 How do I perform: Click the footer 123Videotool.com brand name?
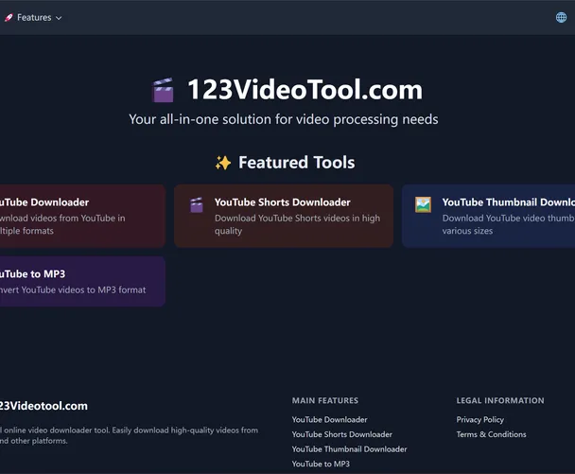(x=44, y=406)
